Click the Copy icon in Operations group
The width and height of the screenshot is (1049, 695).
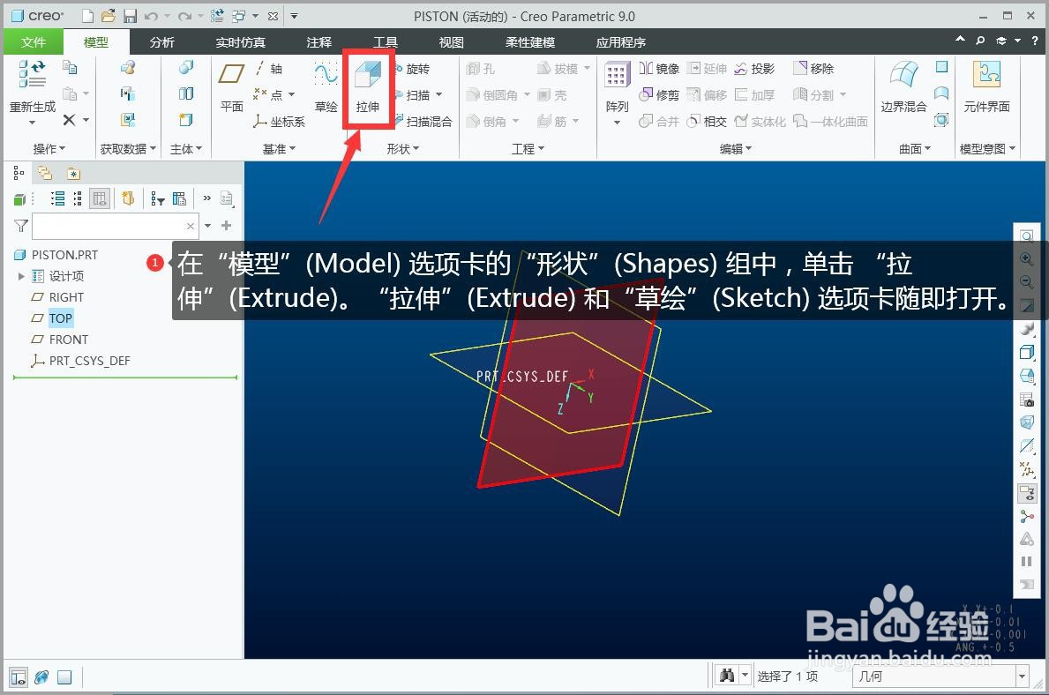[70, 67]
